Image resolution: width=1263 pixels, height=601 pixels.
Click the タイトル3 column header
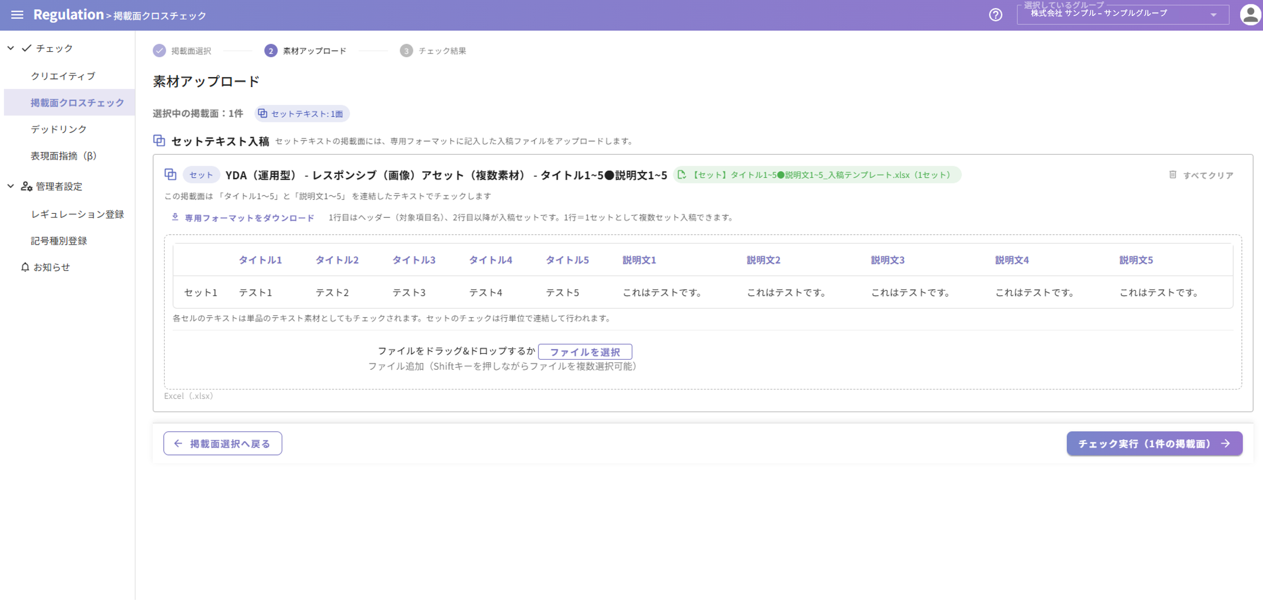(413, 260)
